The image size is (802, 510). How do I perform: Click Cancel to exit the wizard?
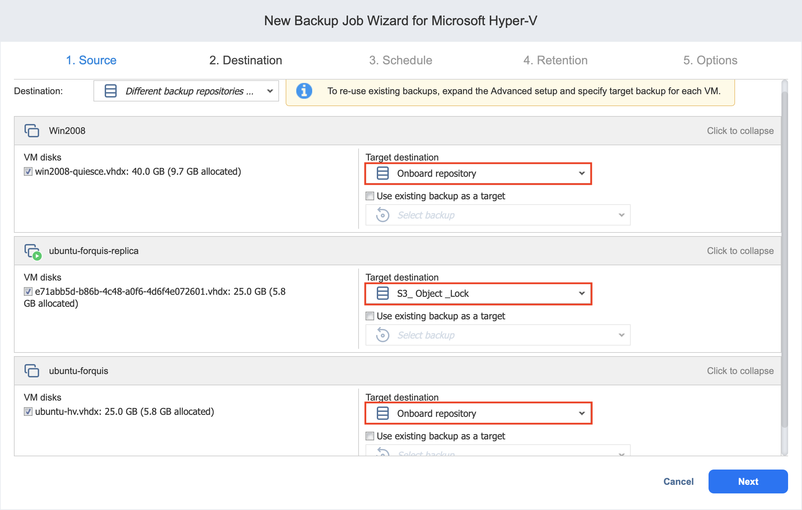[678, 482]
